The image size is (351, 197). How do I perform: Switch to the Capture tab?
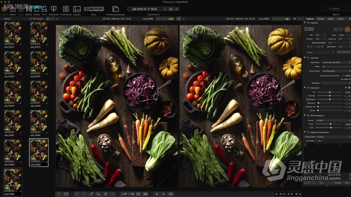point(310,19)
